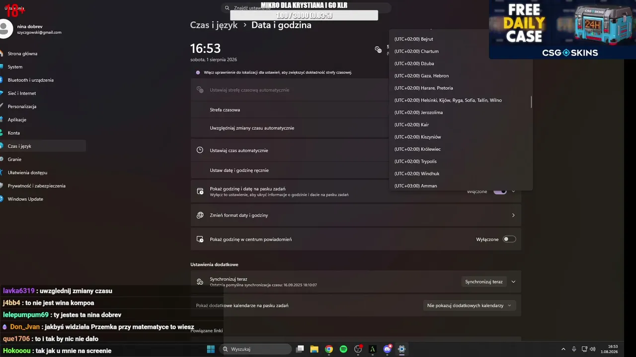Viewport: 636px width, 357px height.
Task: Click Ustaw datę i godzinę ręcznie row
Action: [289, 170]
